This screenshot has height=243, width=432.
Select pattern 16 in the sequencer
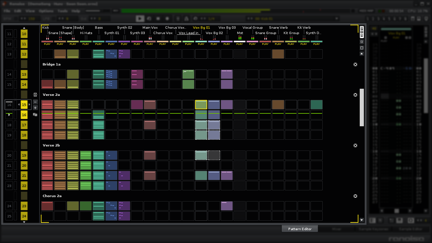[x=24, y=115]
